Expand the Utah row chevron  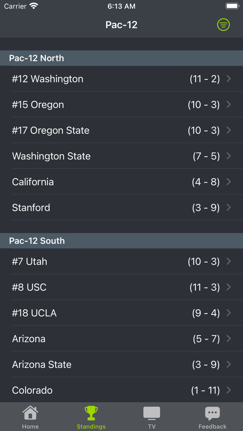(229, 261)
